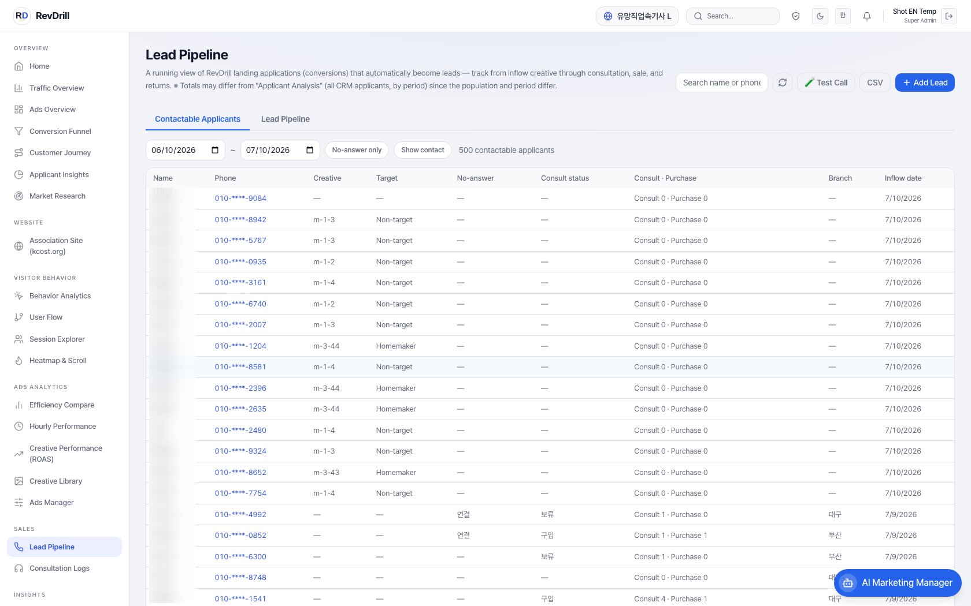971x606 pixels.
Task: Click the Branch column header
Action: coord(840,178)
